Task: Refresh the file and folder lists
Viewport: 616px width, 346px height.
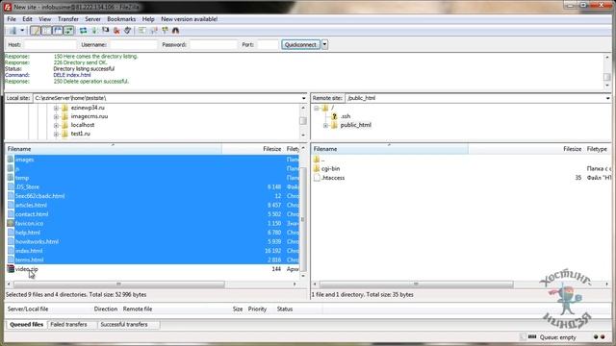Action: (x=83, y=30)
